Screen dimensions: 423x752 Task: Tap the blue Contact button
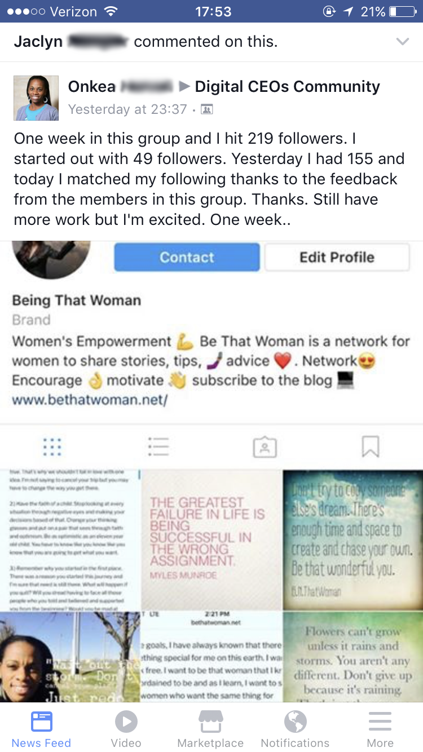point(187,257)
